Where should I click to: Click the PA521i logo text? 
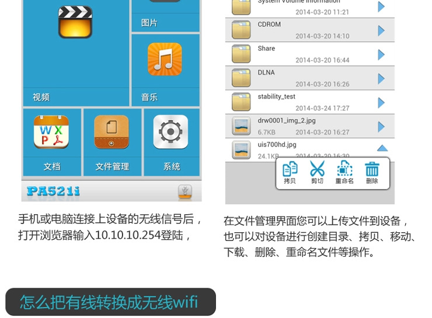pyautogui.click(x=54, y=191)
